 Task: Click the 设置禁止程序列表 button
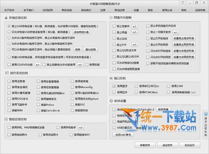pyautogui.click(x=184, y=38)
